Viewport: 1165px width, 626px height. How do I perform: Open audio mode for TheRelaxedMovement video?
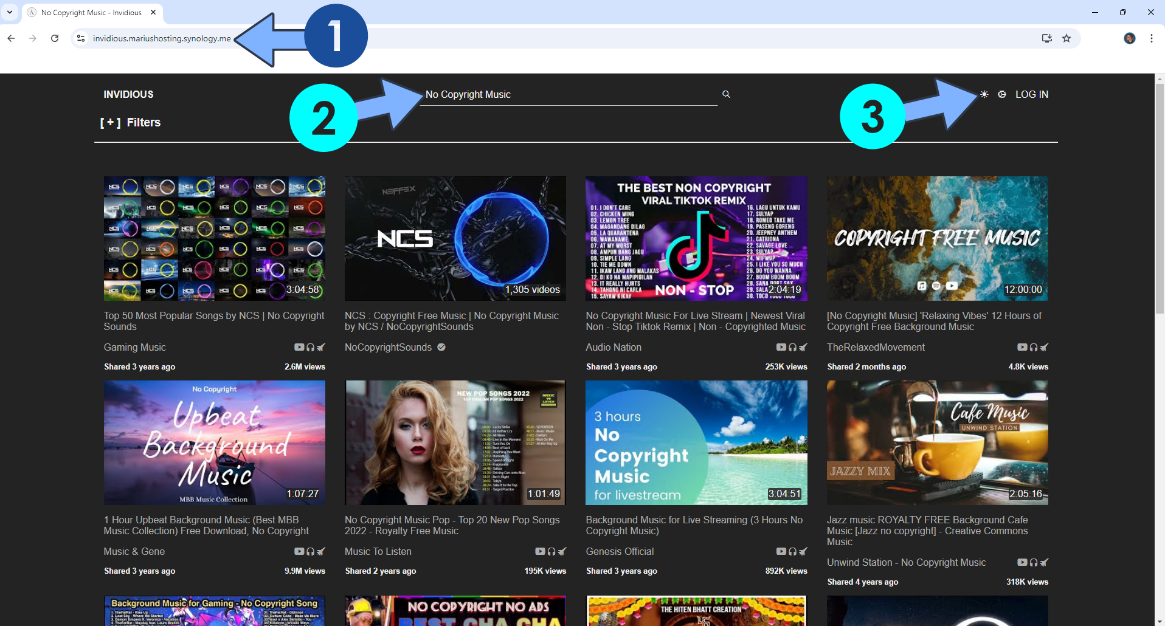click(1033, 347)
